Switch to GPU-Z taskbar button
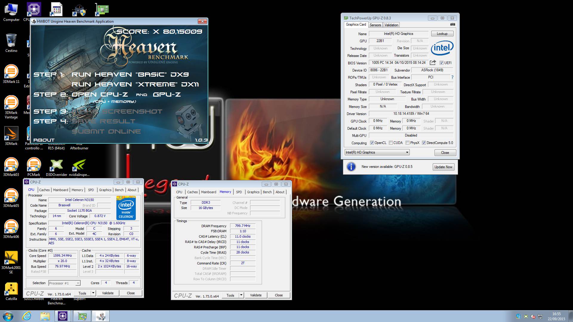 pyautogui.click(x=82, y=316)
